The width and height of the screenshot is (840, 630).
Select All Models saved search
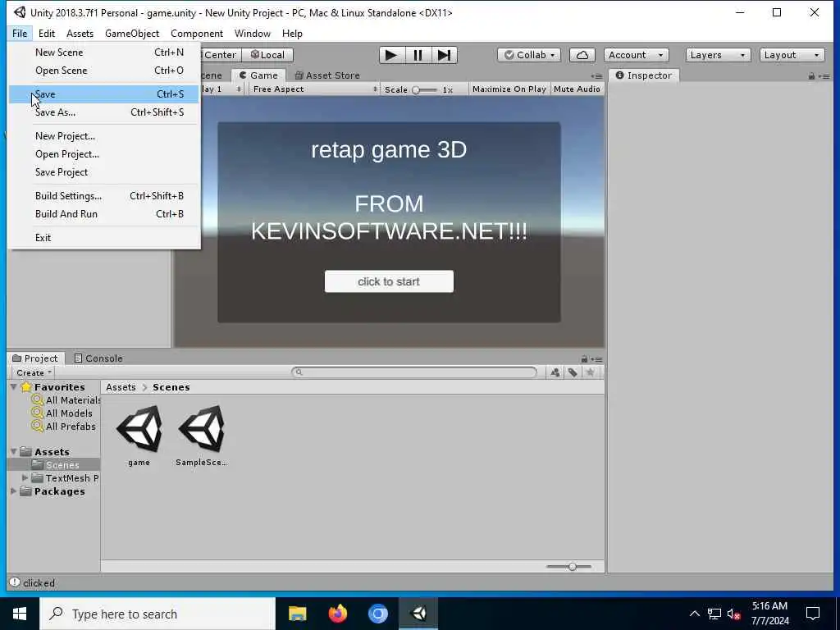pos(62,413)
